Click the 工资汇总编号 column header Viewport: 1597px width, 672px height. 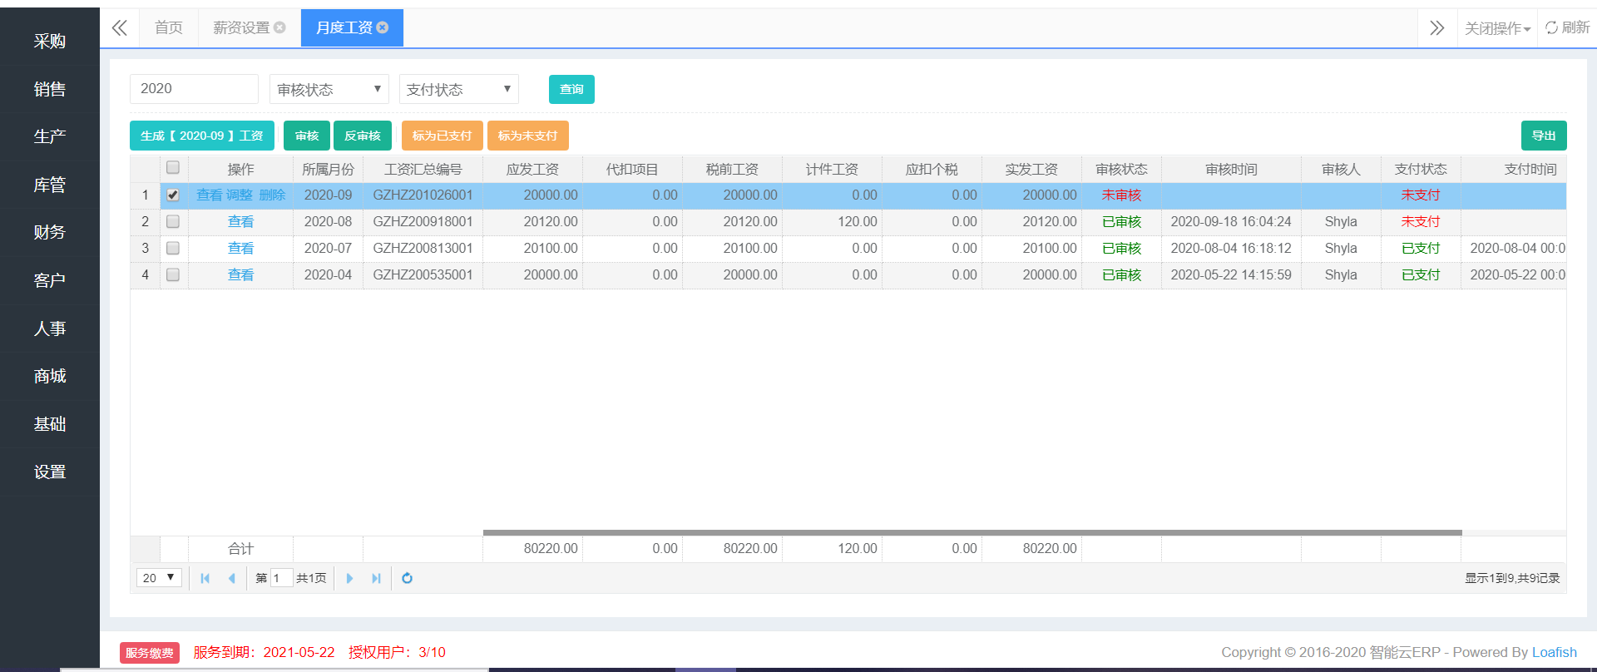[423, 169]
